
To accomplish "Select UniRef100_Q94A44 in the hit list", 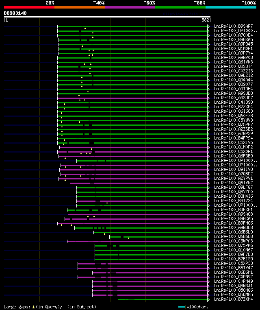I will pos(233,80).
